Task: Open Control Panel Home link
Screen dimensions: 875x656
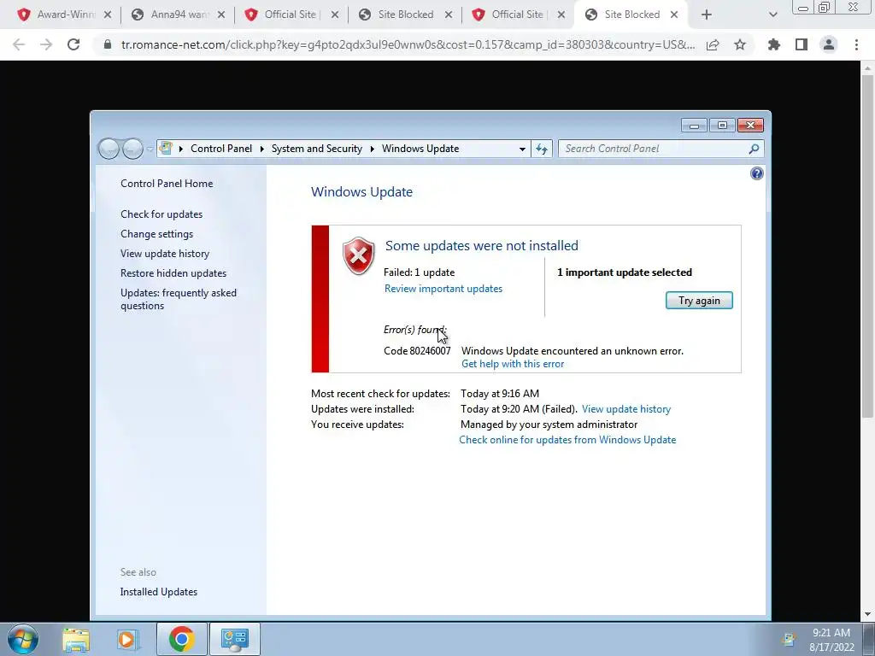Action: (167, 184)
